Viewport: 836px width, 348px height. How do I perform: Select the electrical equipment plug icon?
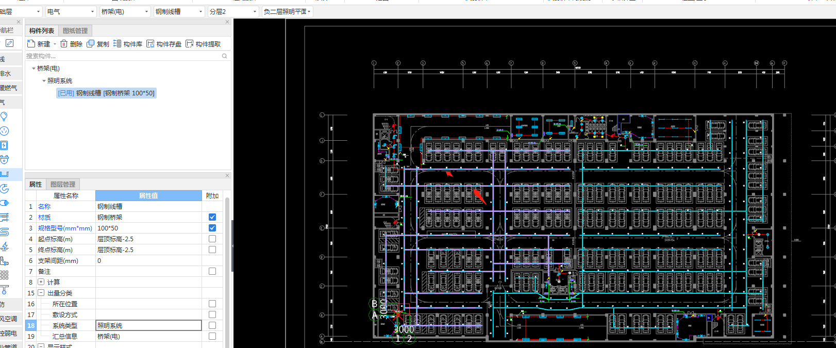pos(4,160)
